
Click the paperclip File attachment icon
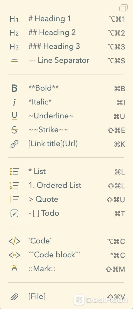(x=14, y=297)
